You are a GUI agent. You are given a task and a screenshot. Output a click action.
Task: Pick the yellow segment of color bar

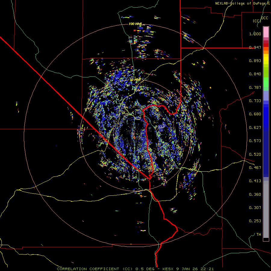pos(266,59)
